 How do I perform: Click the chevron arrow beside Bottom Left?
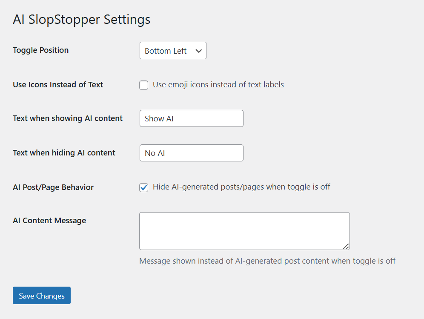click(198, 51)
